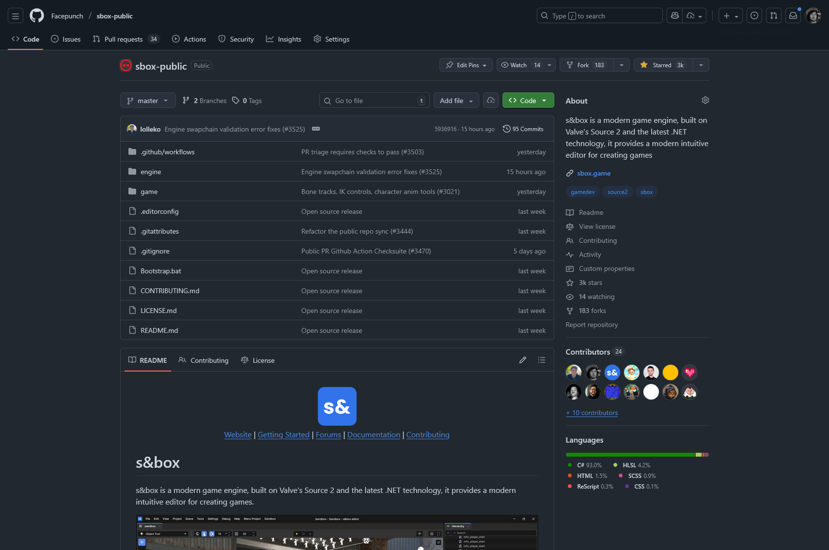Expand the green Code dropdown
Screen dimensions: 829x550
pos(528,101)
